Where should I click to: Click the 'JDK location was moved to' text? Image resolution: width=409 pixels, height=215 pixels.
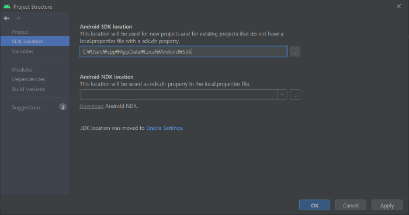(112, 128)
